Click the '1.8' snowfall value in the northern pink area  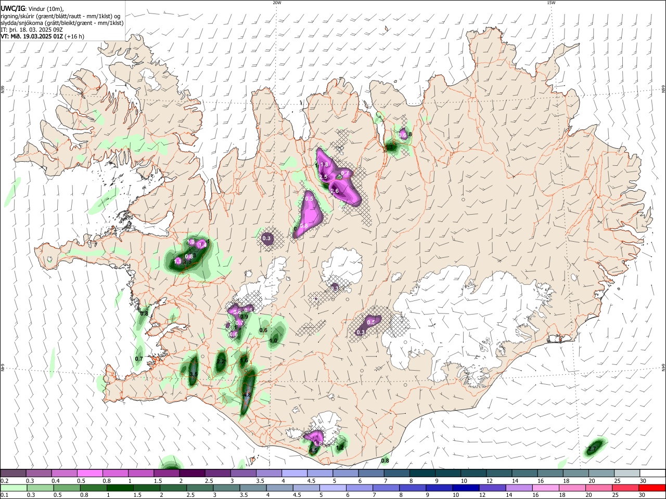pos(325,164)
